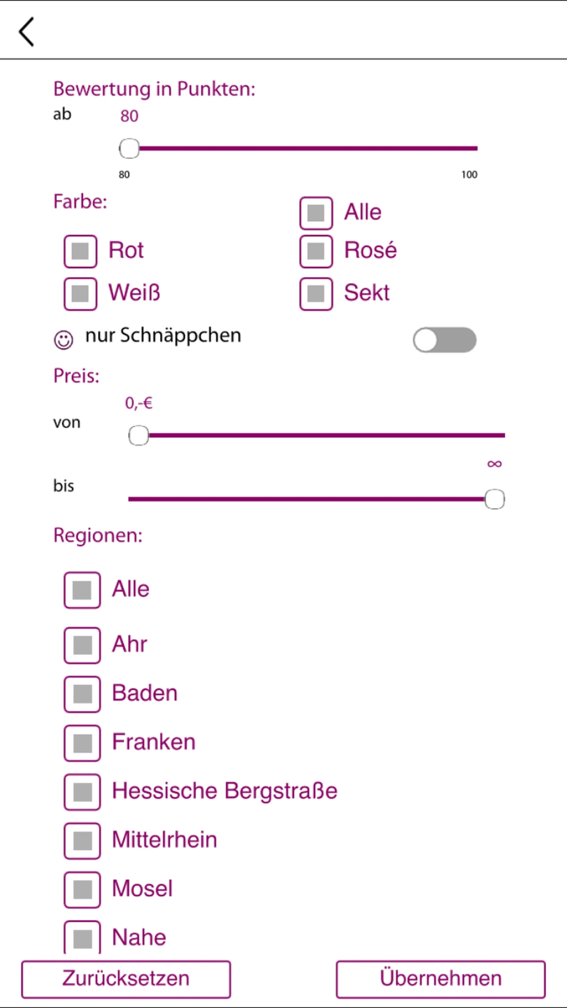Tick the Baden region checkbox
This screenshot has width=567, height=1008.
82,694
